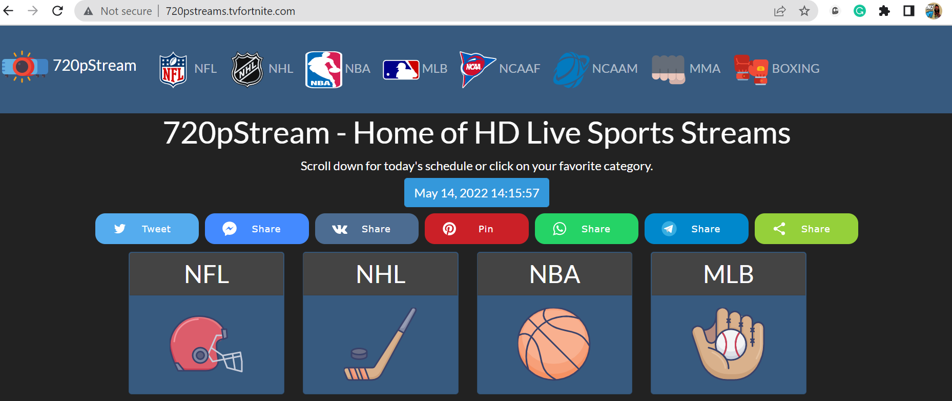Viewport: 952px width, 401px height.
Task: Click the fist MMA icon
Action: (668, 70)
